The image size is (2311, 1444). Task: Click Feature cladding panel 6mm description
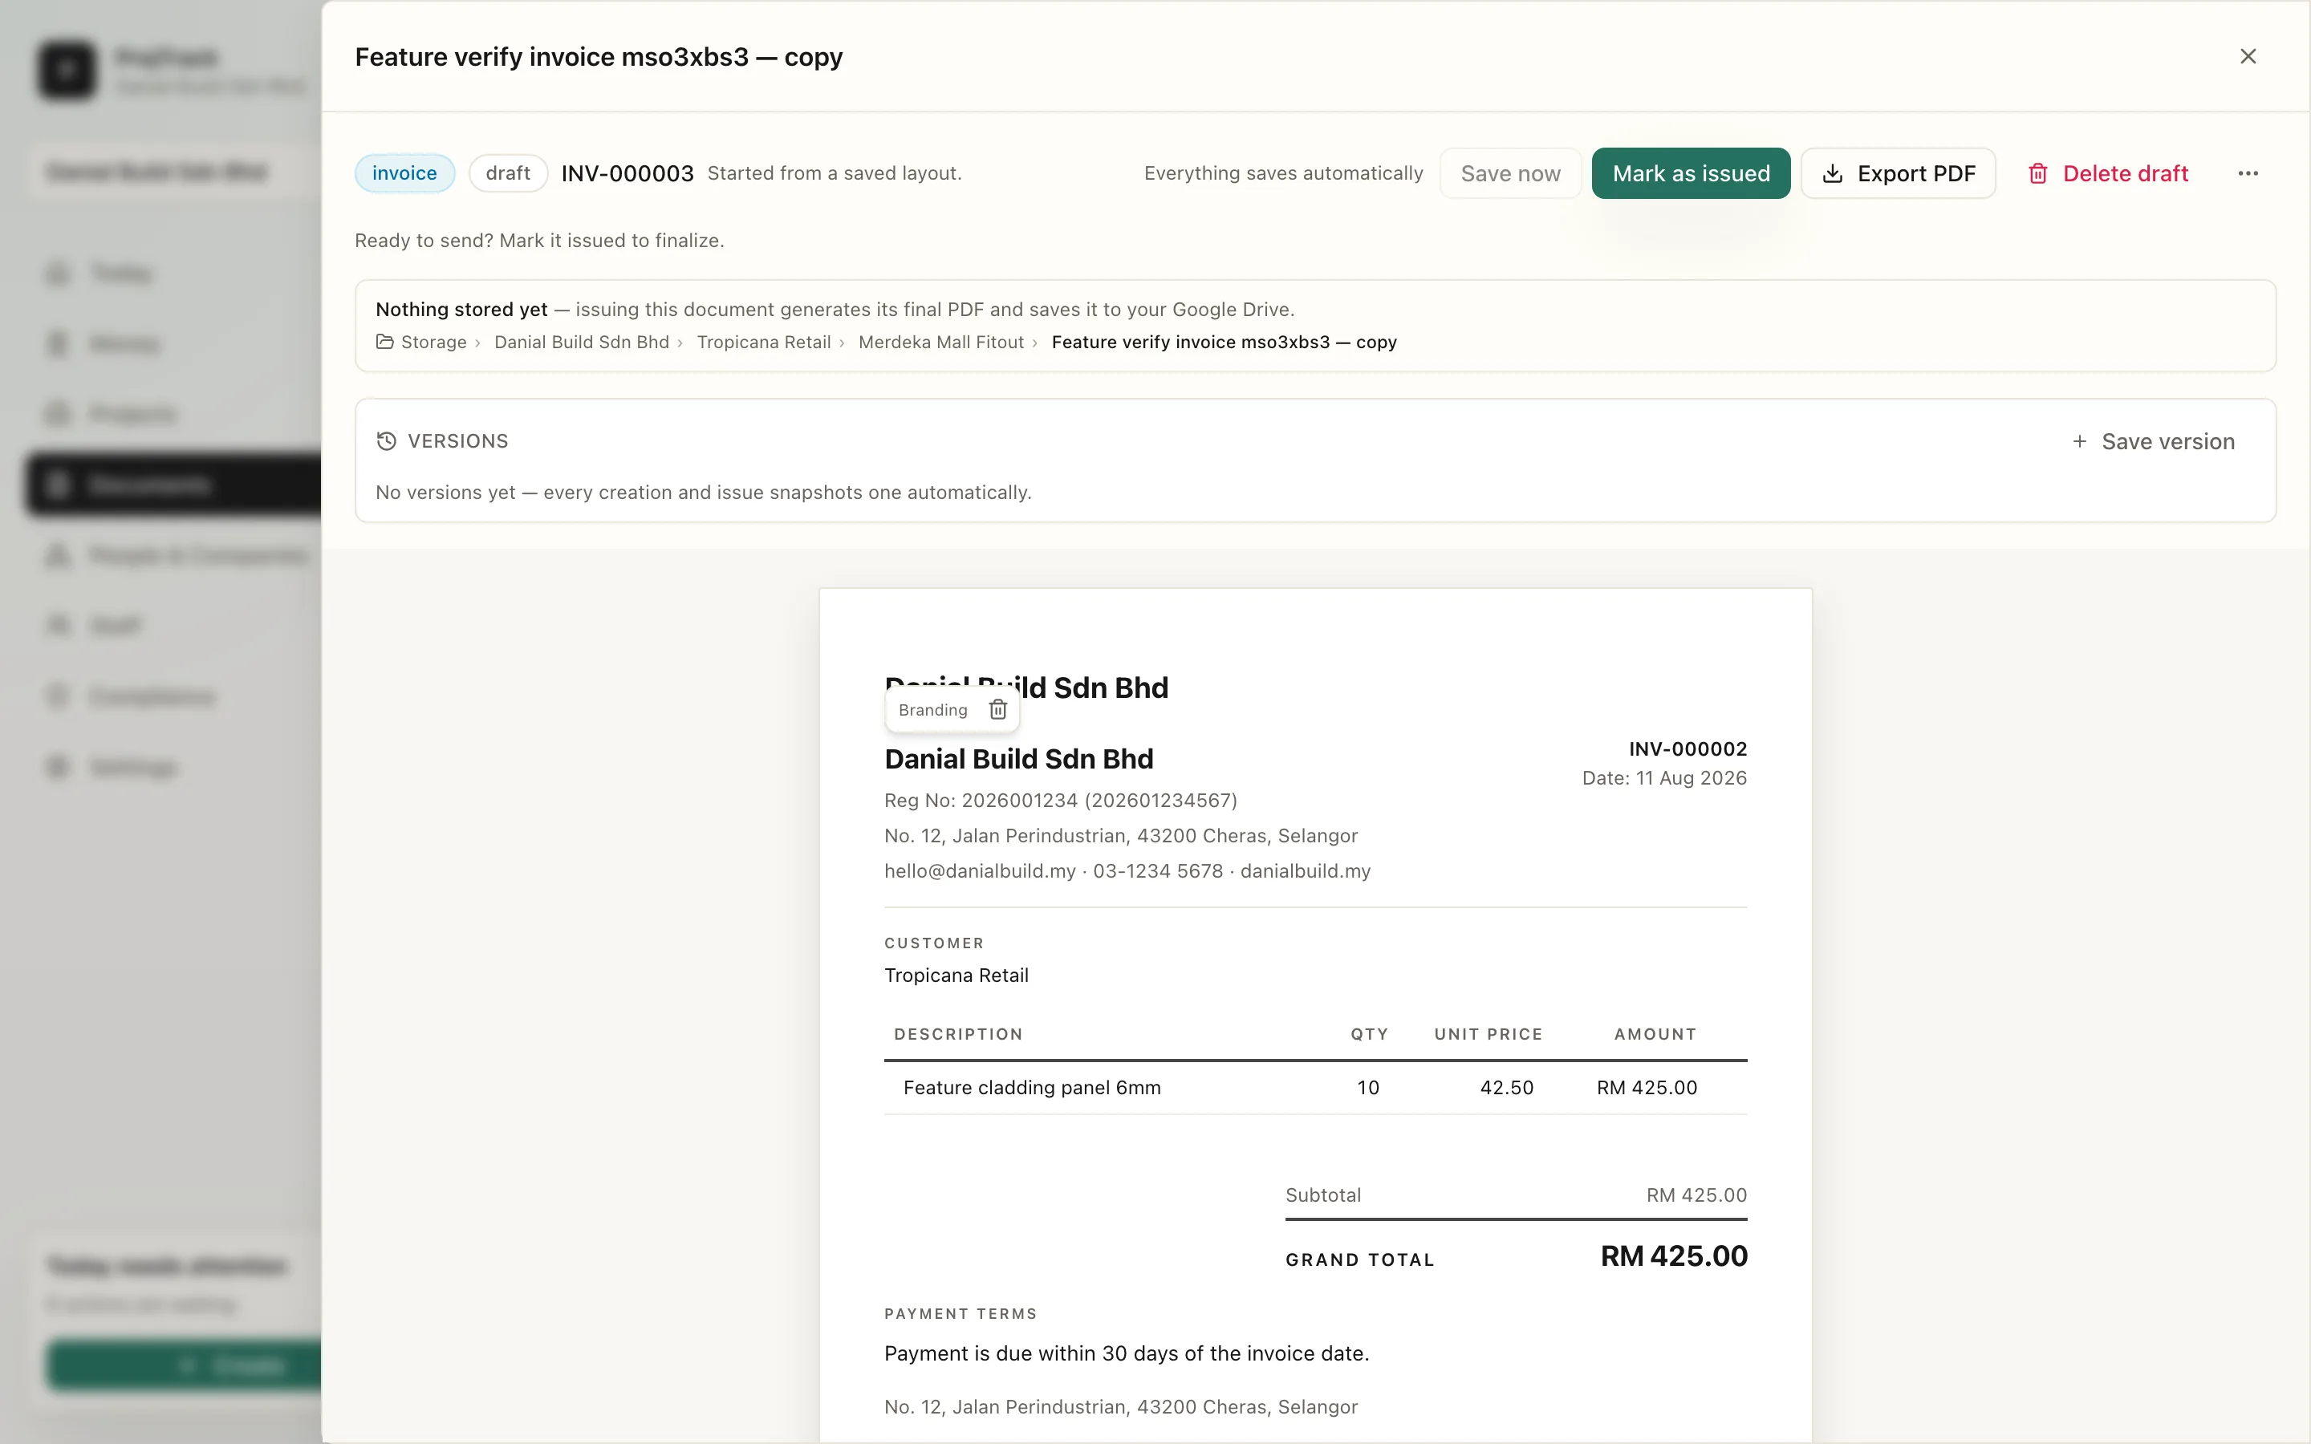tap(1031, 1088)
